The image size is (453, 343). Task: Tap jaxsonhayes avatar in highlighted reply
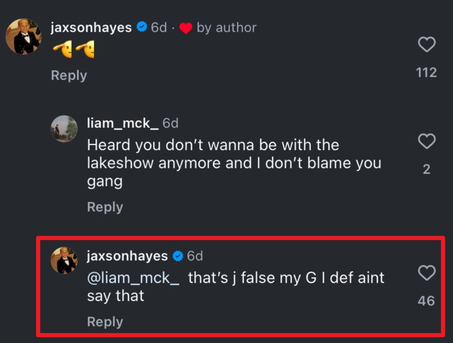pyautogui.click(x=64, y=260)
